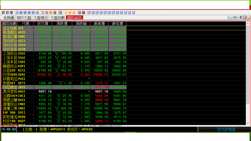Select the 印尼雅加 JSXI row
The height and width of the screenshot is (141, 251).
click(x=64, y=87)
